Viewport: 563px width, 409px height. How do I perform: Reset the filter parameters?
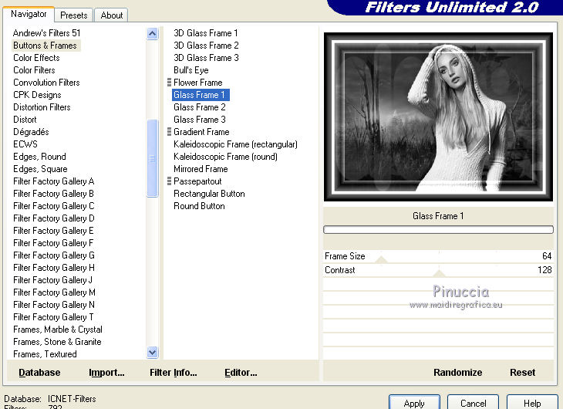pyautogui.click(x=522, y=372)
